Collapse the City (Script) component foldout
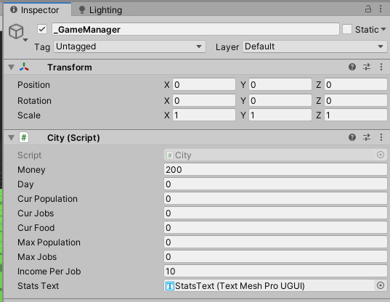 click(x=11, y=138)
